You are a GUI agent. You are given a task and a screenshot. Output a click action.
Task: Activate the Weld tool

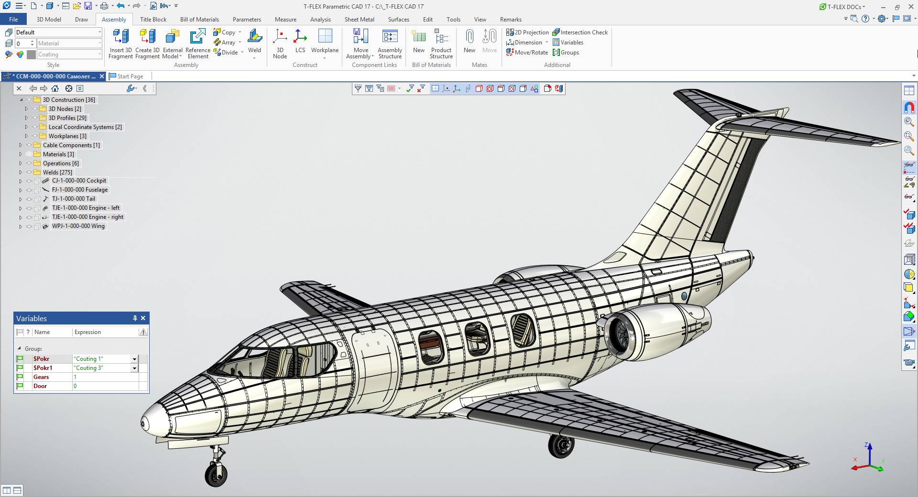tap(255, 41)
